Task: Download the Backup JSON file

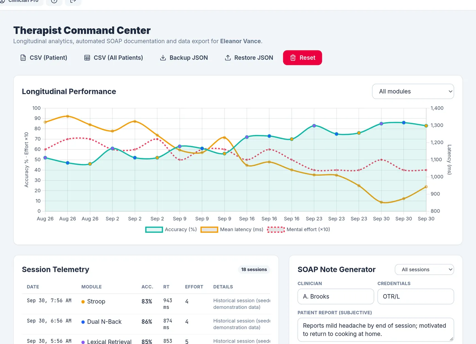Action: pyautogui.click(x=184, y=58)
